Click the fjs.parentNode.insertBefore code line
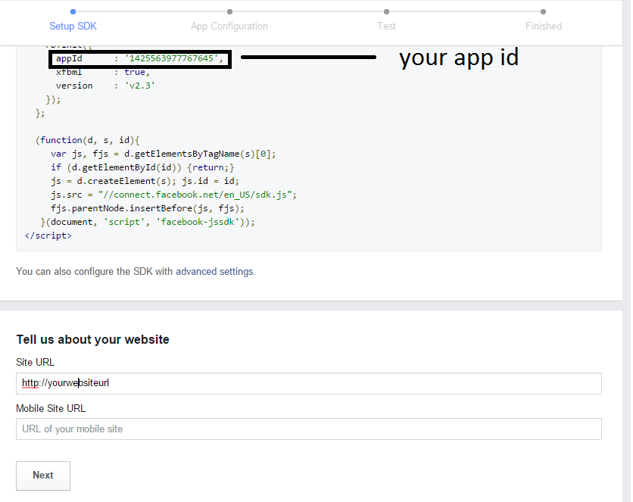The height and width of the screenshot is (502, 633). 148,209
